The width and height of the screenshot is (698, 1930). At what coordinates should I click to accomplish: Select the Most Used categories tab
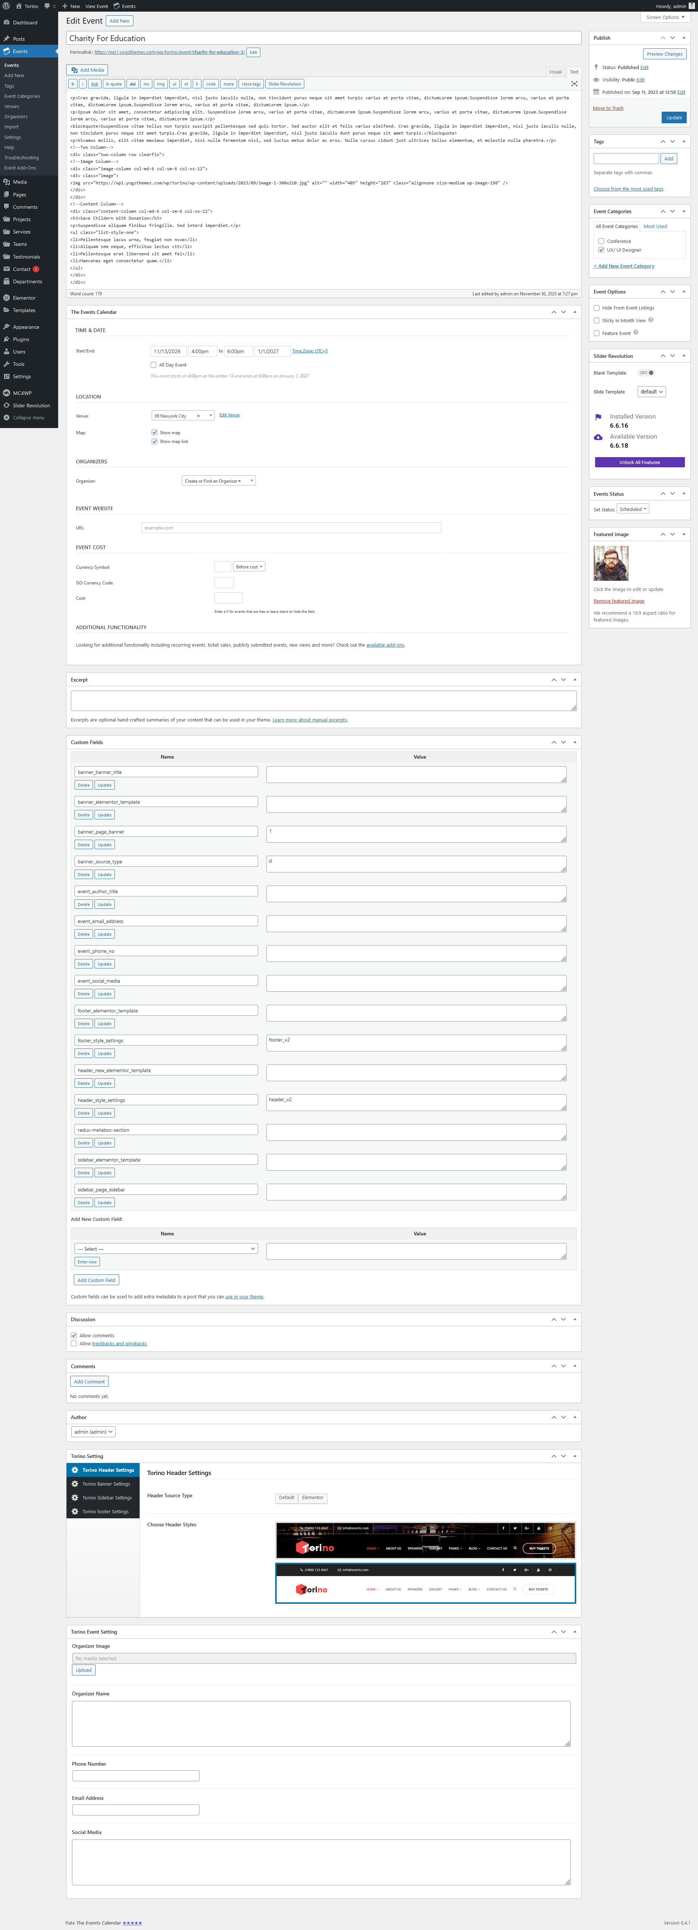(655, 226)
